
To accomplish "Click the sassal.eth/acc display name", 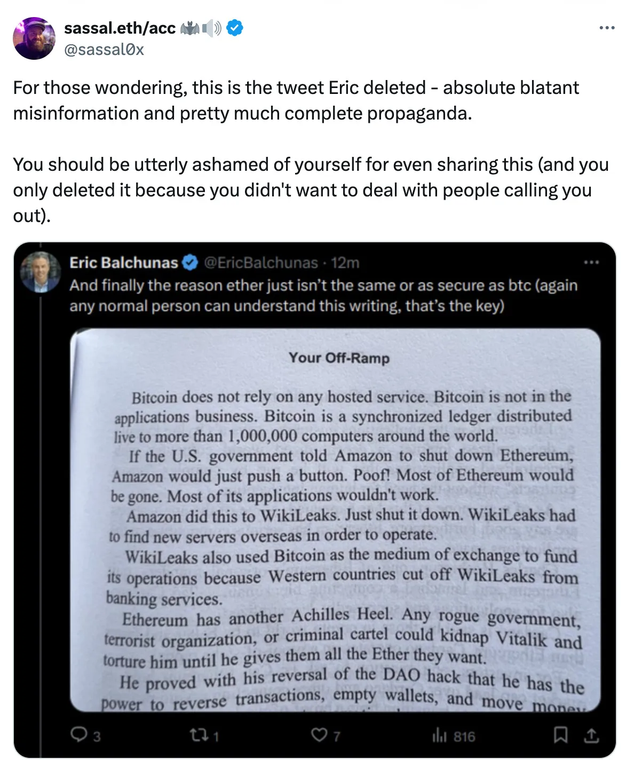I will pyautogui.click(x=120, y=28).
